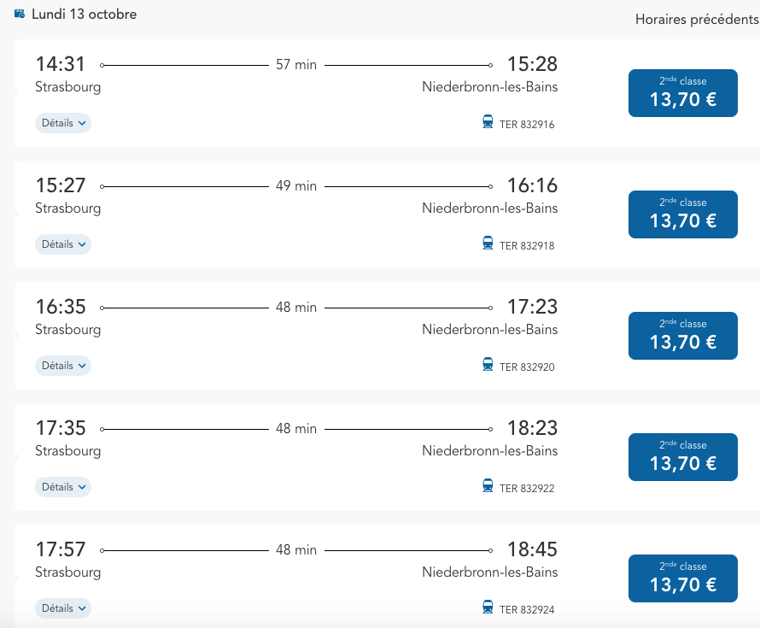Show Horaires précédents
This screenshot has width=760, height=628.
click(696, 20)
